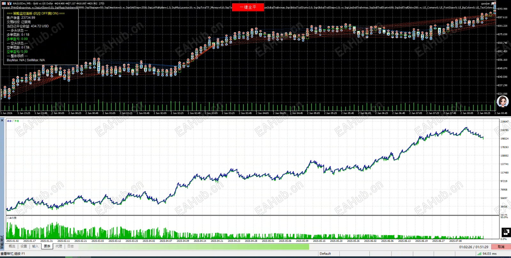Click the green 空单盈亏 0.00 line
This screenshot has width=511, height=258.
point(17,52)
